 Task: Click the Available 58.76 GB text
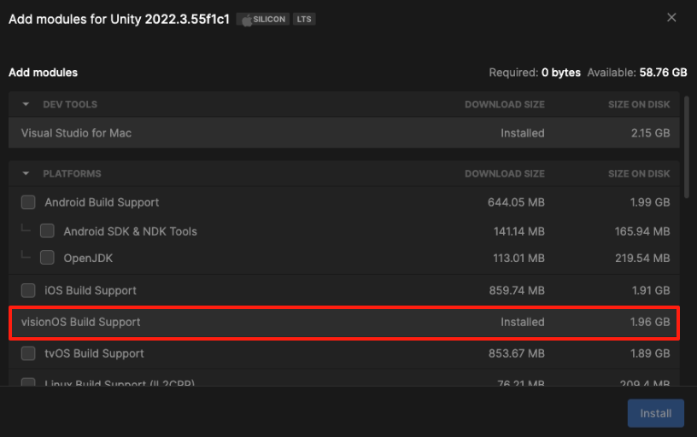637,73
